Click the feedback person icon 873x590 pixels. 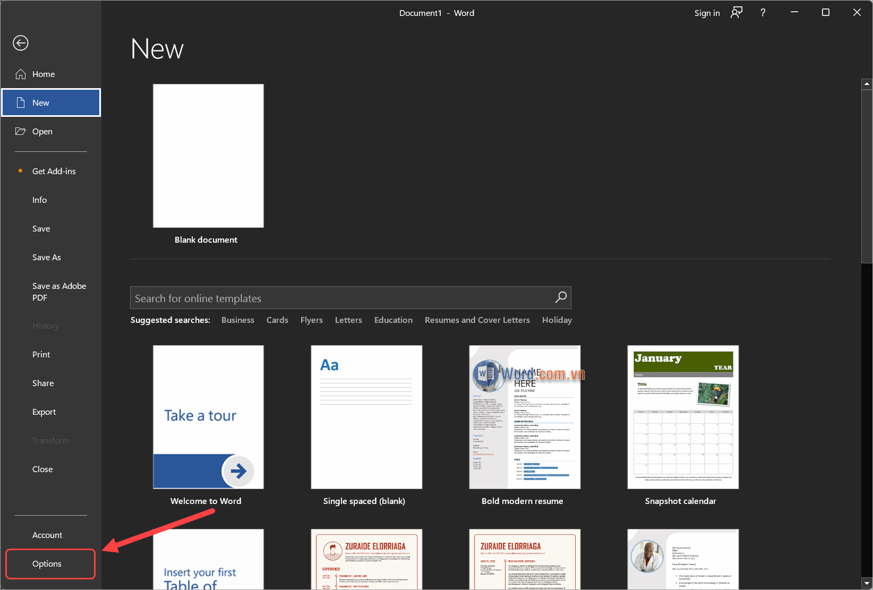736,13
